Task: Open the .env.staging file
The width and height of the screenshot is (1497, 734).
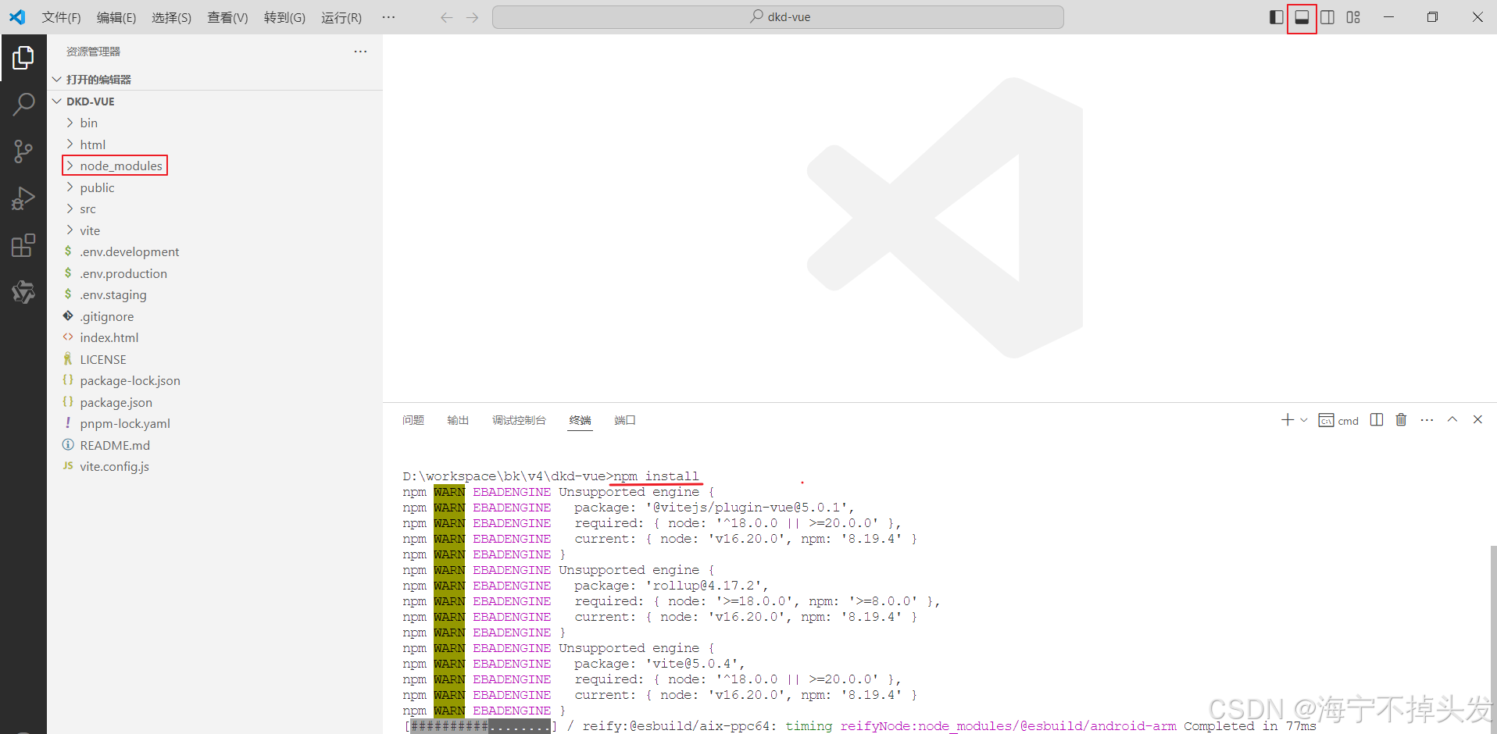Action: (x=215, y=294)
